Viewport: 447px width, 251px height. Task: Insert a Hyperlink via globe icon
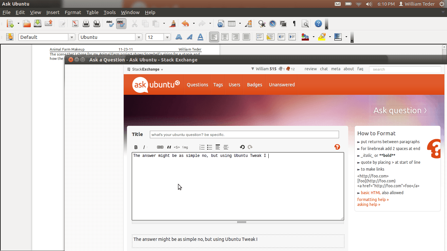(221, 24)
